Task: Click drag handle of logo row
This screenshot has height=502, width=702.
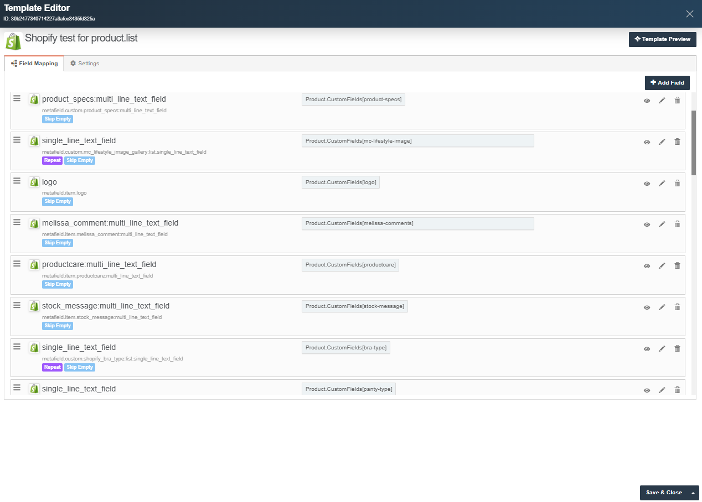Action: coord(17,181)
